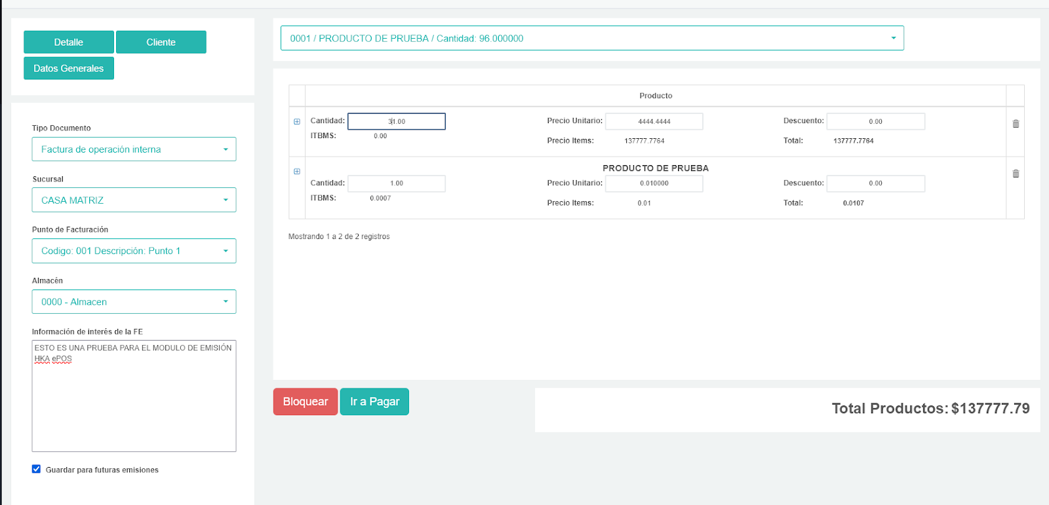Image resolution: width=1049 pixels, height=505 pixels.
Task: Click the red Bloquear button
Action: tap(306, 402)
